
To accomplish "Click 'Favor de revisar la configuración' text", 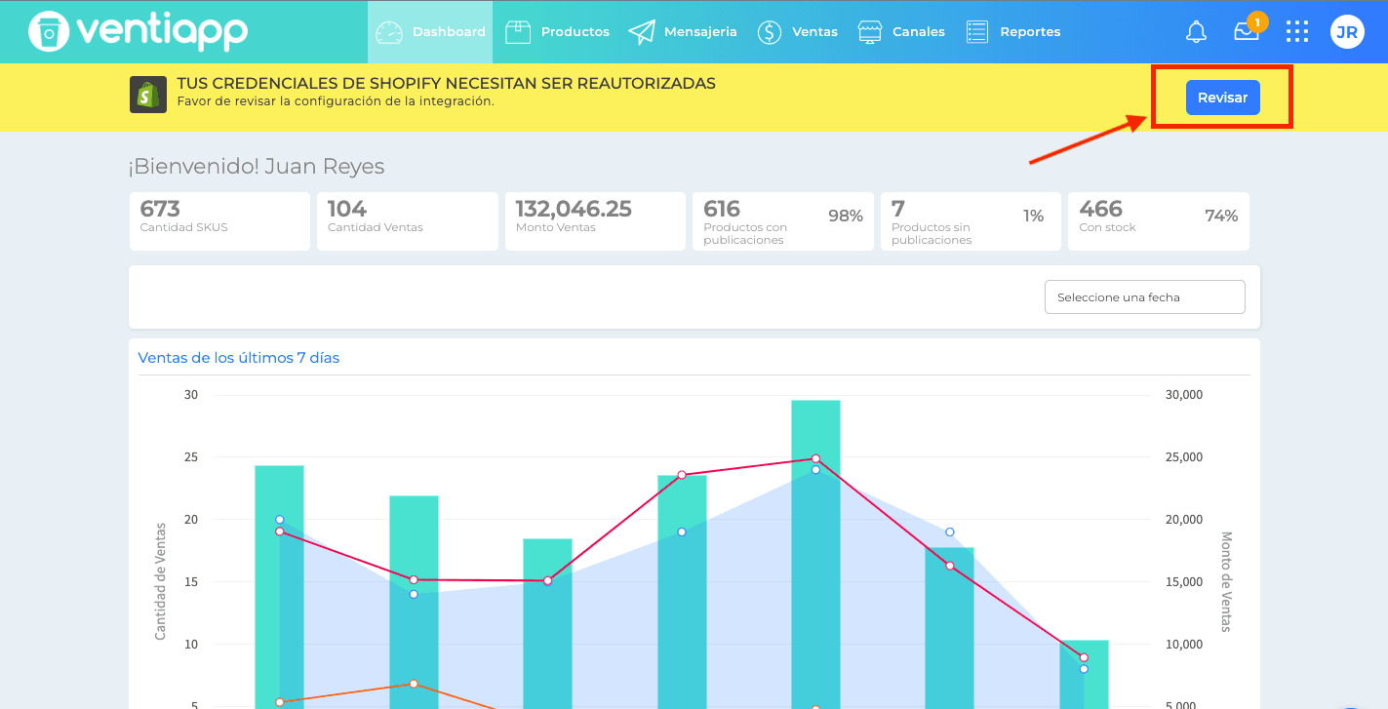I will coord(335,101).
